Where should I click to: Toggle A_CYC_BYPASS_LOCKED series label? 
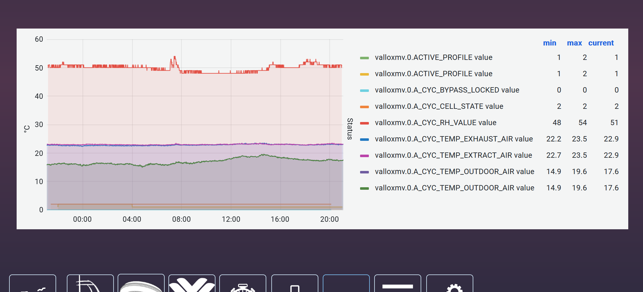(447, 90)
